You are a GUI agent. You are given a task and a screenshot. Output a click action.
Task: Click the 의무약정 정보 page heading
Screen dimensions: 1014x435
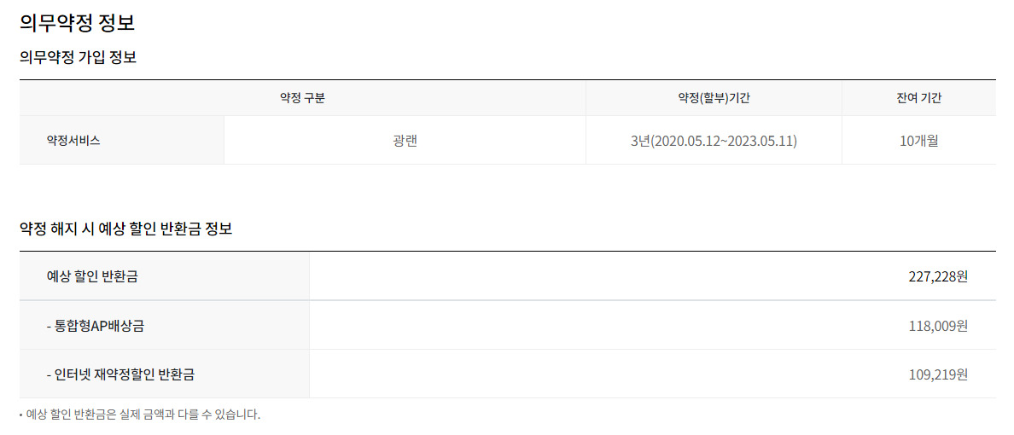click(77, 23)
